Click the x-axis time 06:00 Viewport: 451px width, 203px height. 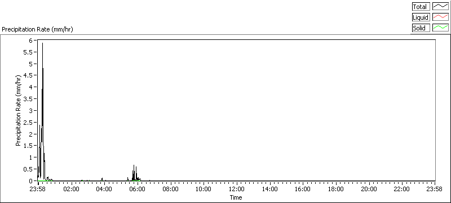click(137, 189)
